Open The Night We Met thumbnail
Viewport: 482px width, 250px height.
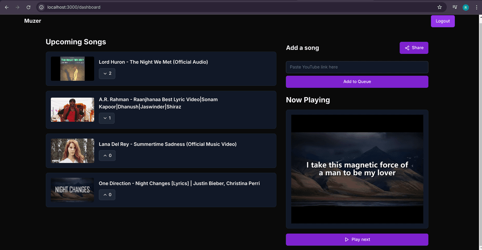[72, 69]
